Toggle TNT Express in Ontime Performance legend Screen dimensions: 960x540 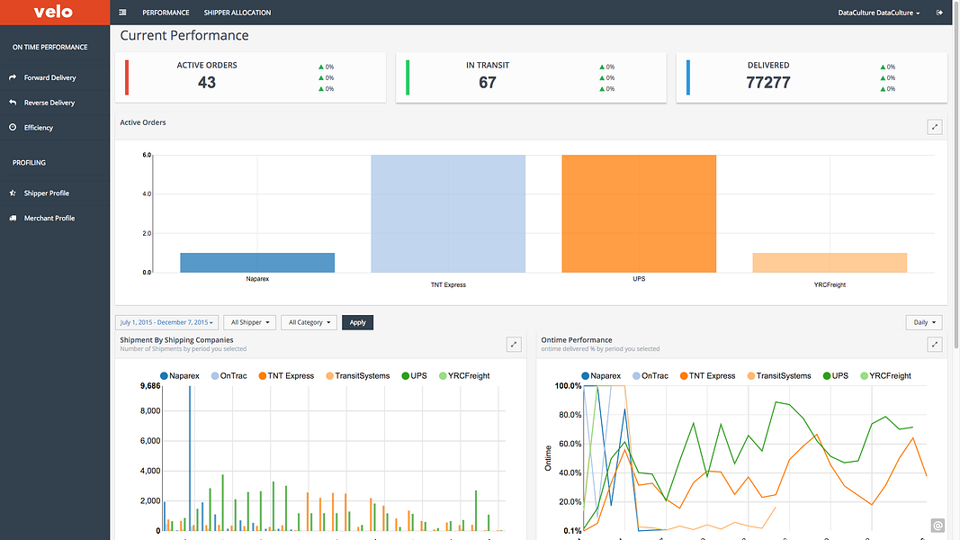coord(708,376)
